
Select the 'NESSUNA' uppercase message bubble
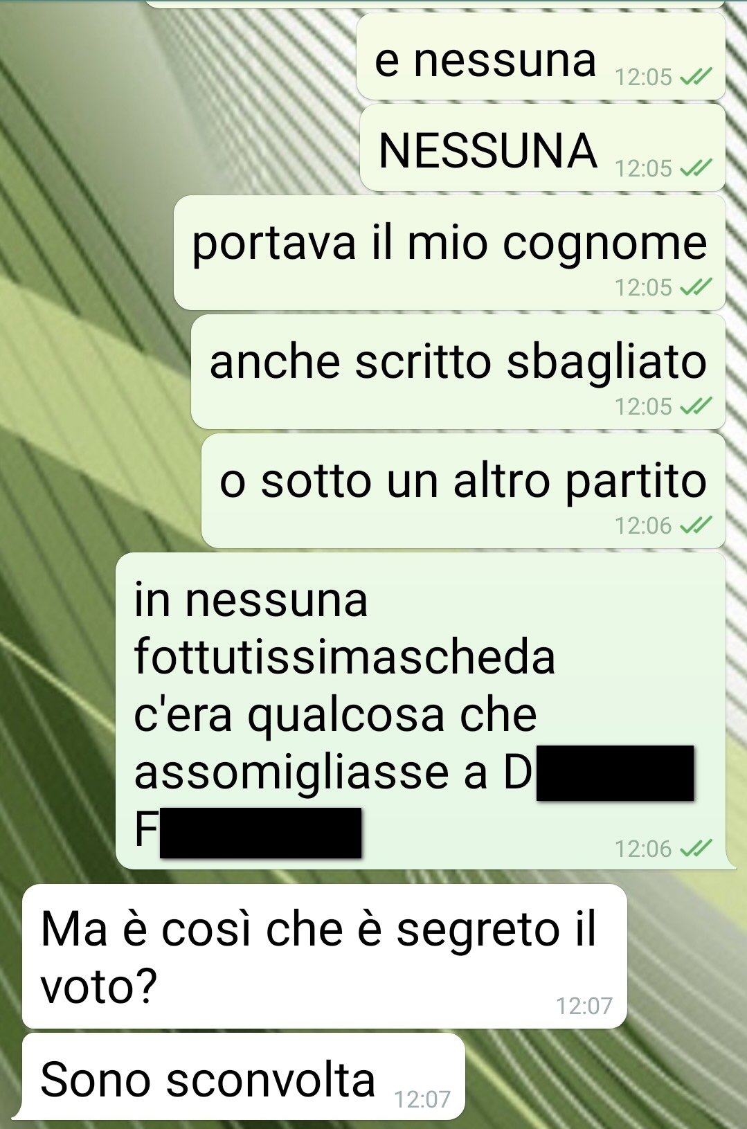click(543, 147)
